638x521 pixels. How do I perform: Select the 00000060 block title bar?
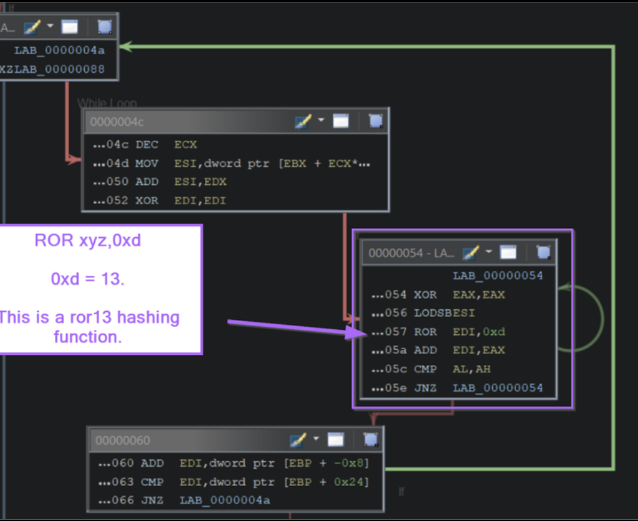(x=236, y=440)
